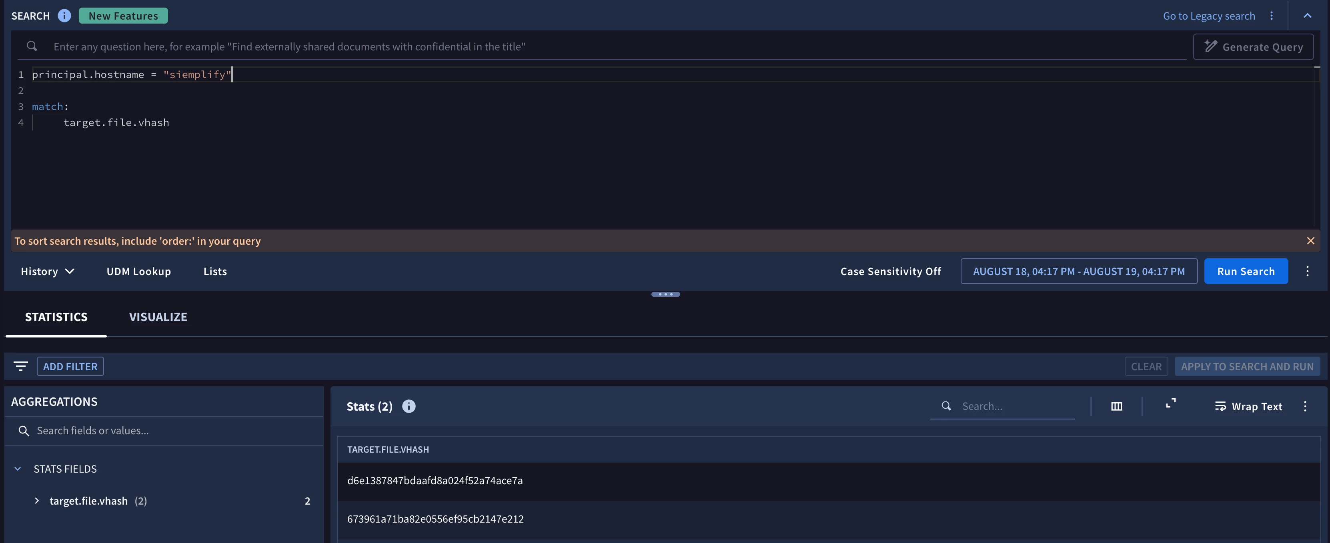
Task: Open UDM Lookup
Action: tap(138, 271)
